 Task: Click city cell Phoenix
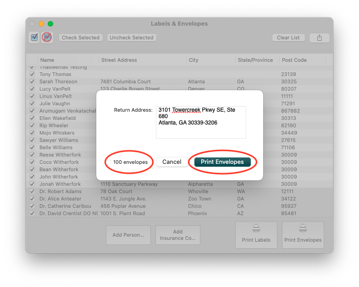(x=197, y=213)
